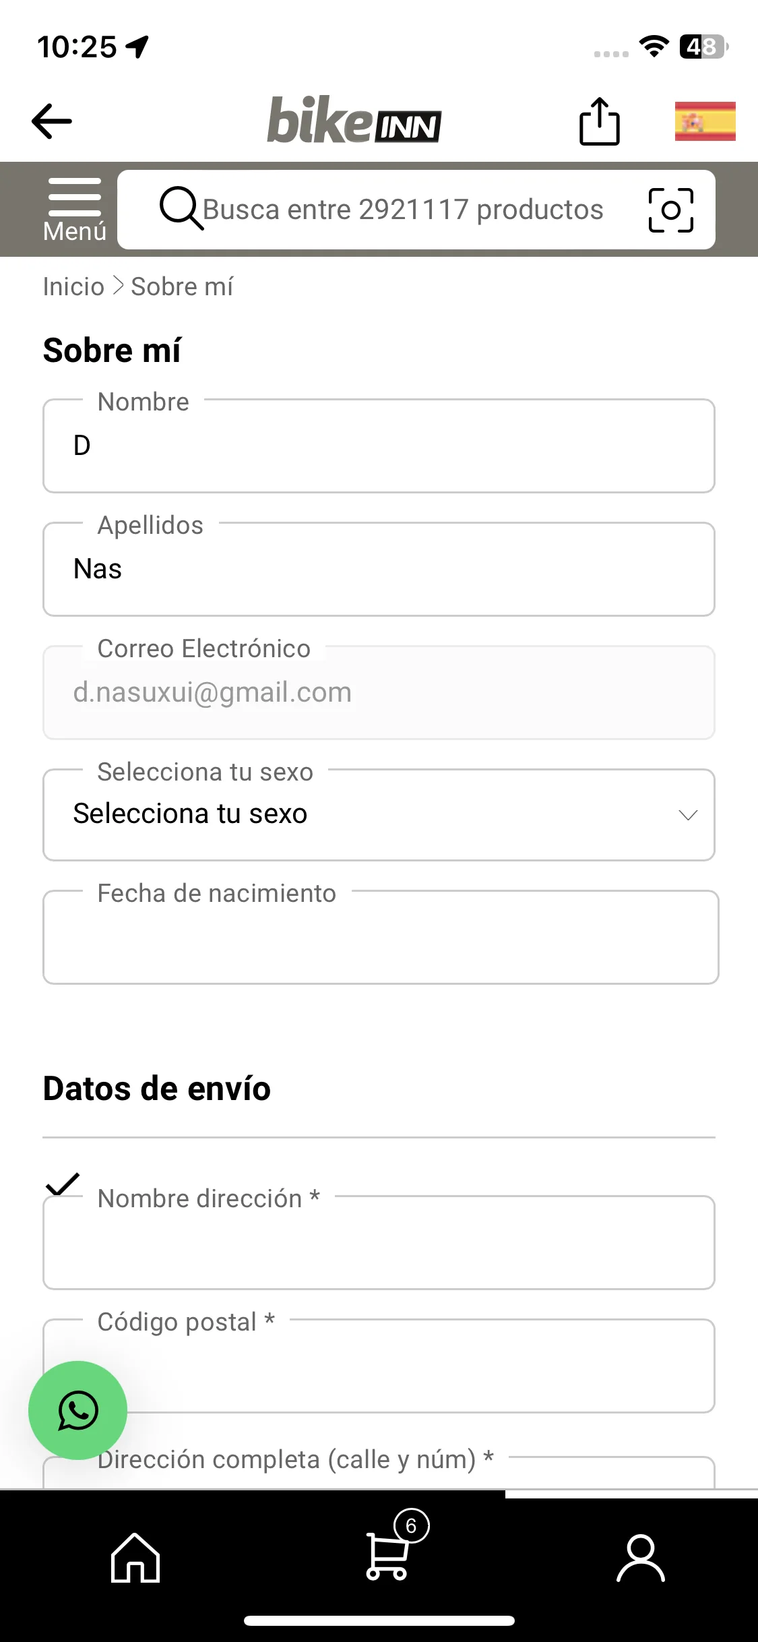Image resolution: width=758 pixels, height=1642 pixels.
Task: Focus the Código postal field
Action: click(379, 1366)
